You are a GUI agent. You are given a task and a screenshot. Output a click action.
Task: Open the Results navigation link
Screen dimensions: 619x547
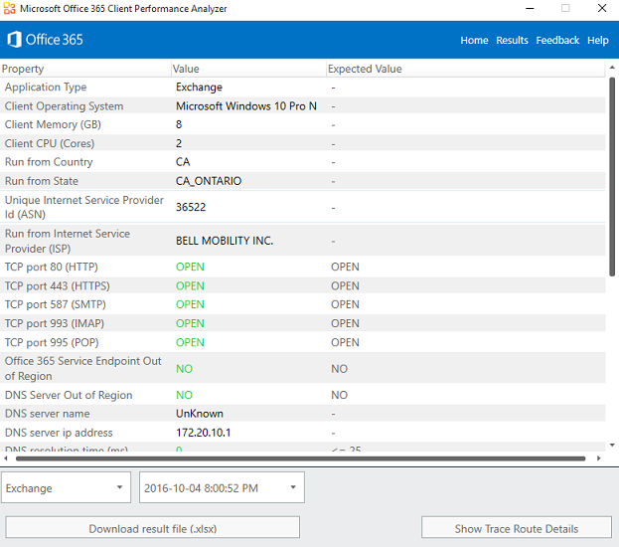(x=512, y=41)
